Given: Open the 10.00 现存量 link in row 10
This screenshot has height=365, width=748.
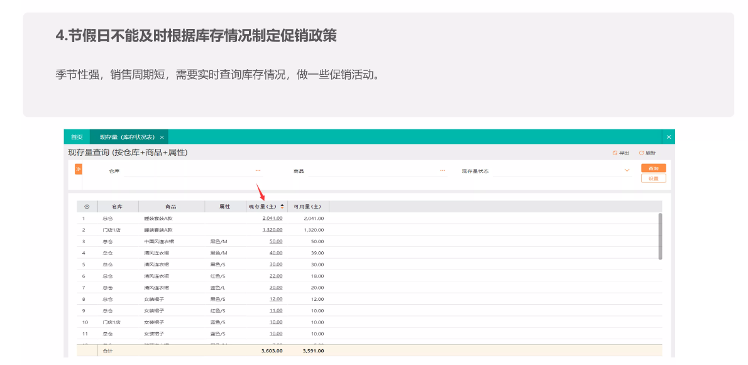Looking at the screenshot, I should [x=276, y=322].
